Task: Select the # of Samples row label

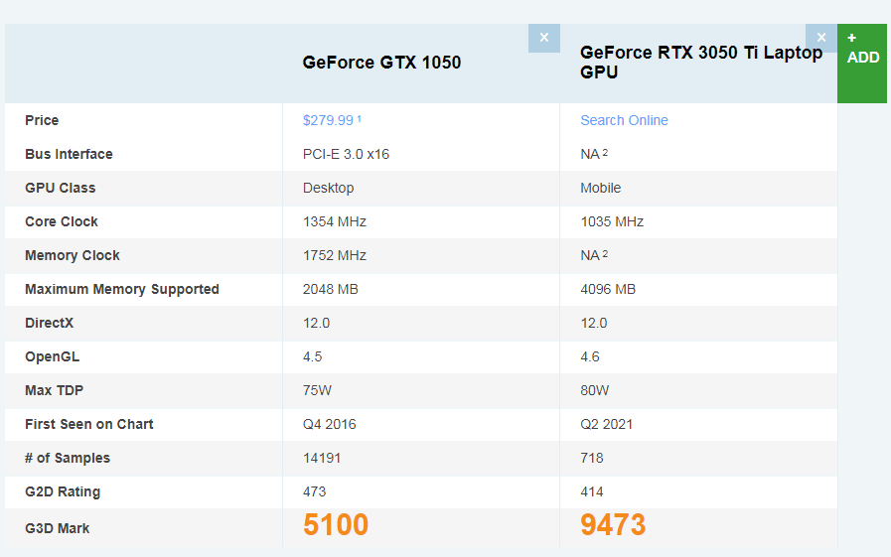Action: [x=68, y=458]
